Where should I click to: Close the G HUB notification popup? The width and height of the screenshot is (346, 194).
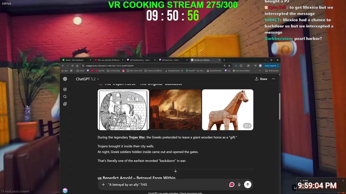[343, 181]
